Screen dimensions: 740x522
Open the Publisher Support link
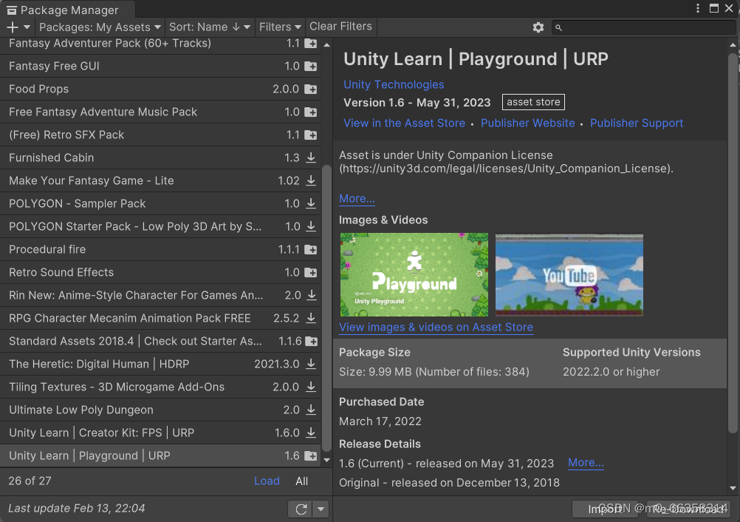coord(637,123)
